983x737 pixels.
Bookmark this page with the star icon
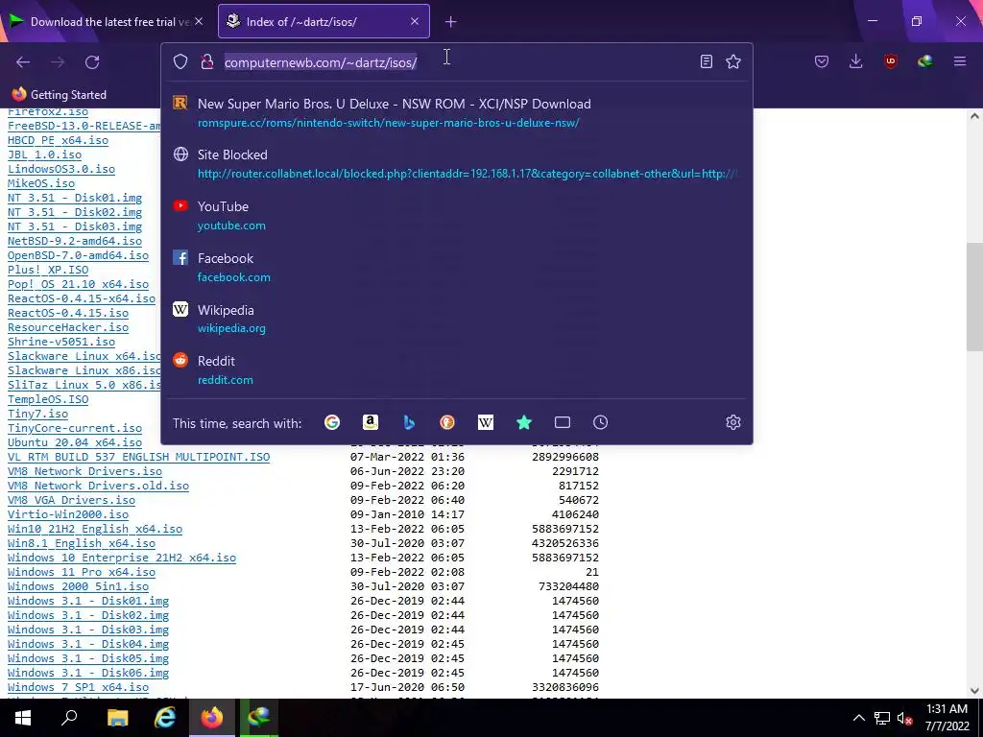(x=732, y=61)
